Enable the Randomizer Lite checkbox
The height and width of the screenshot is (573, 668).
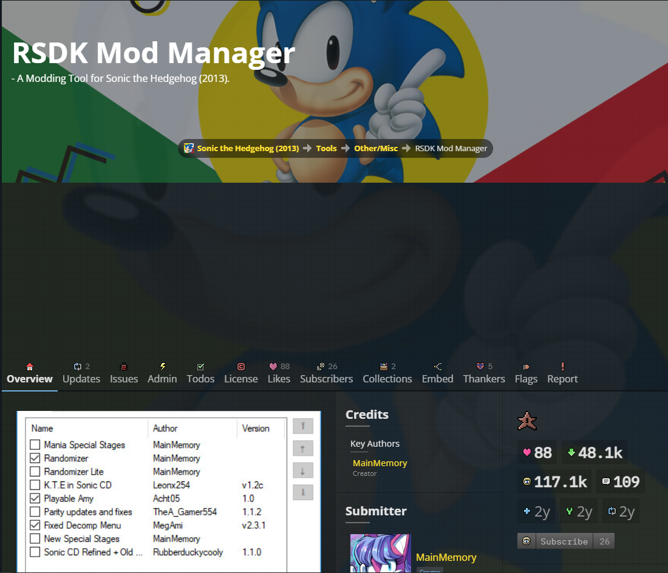(x=35, y=471)
